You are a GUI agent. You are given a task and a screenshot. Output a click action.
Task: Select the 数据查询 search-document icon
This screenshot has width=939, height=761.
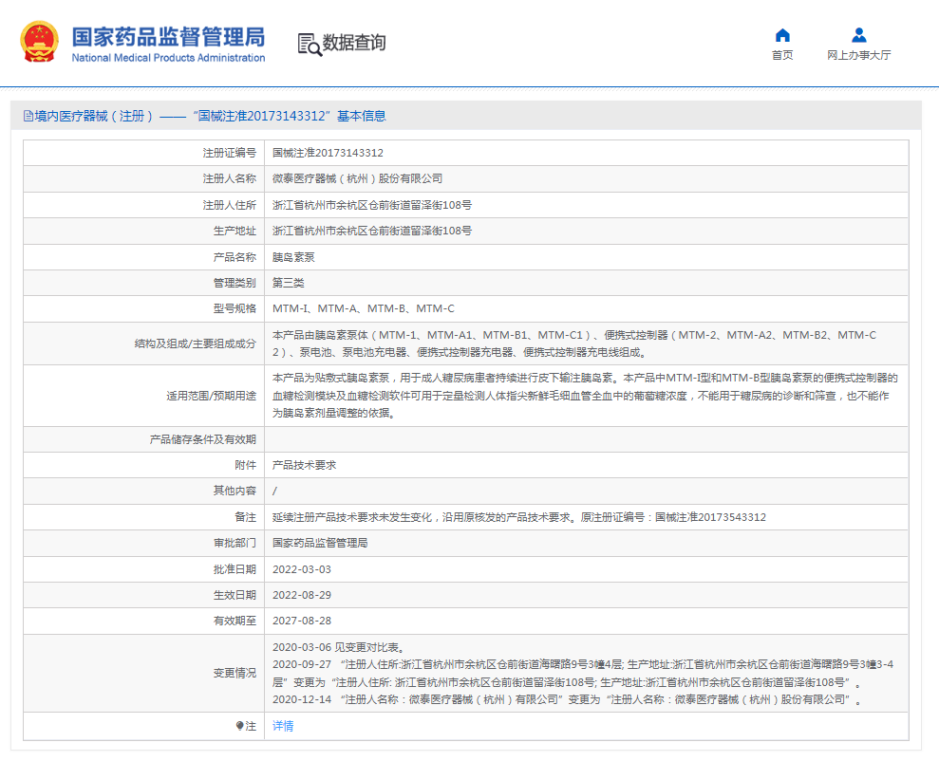point(306,43)
